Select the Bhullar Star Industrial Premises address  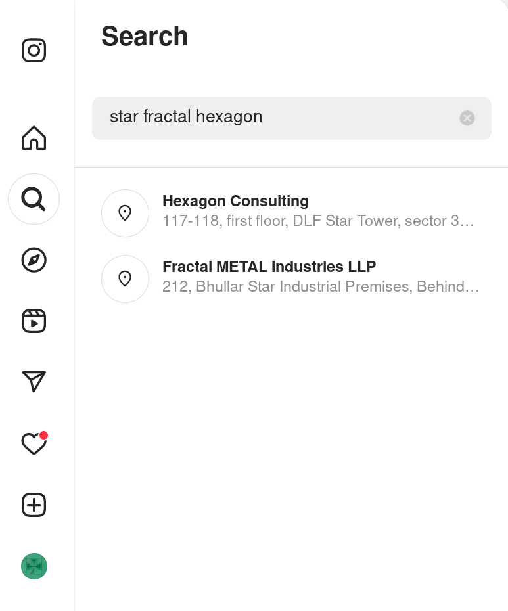[321, 287]
